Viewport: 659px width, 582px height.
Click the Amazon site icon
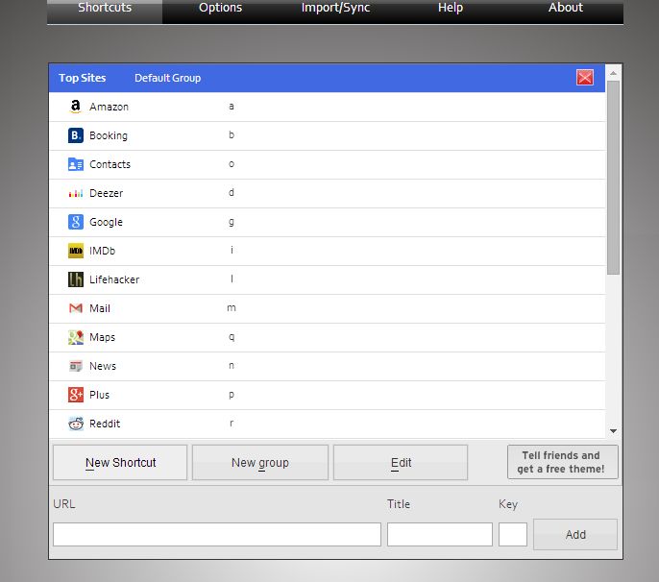click(76, 107)
